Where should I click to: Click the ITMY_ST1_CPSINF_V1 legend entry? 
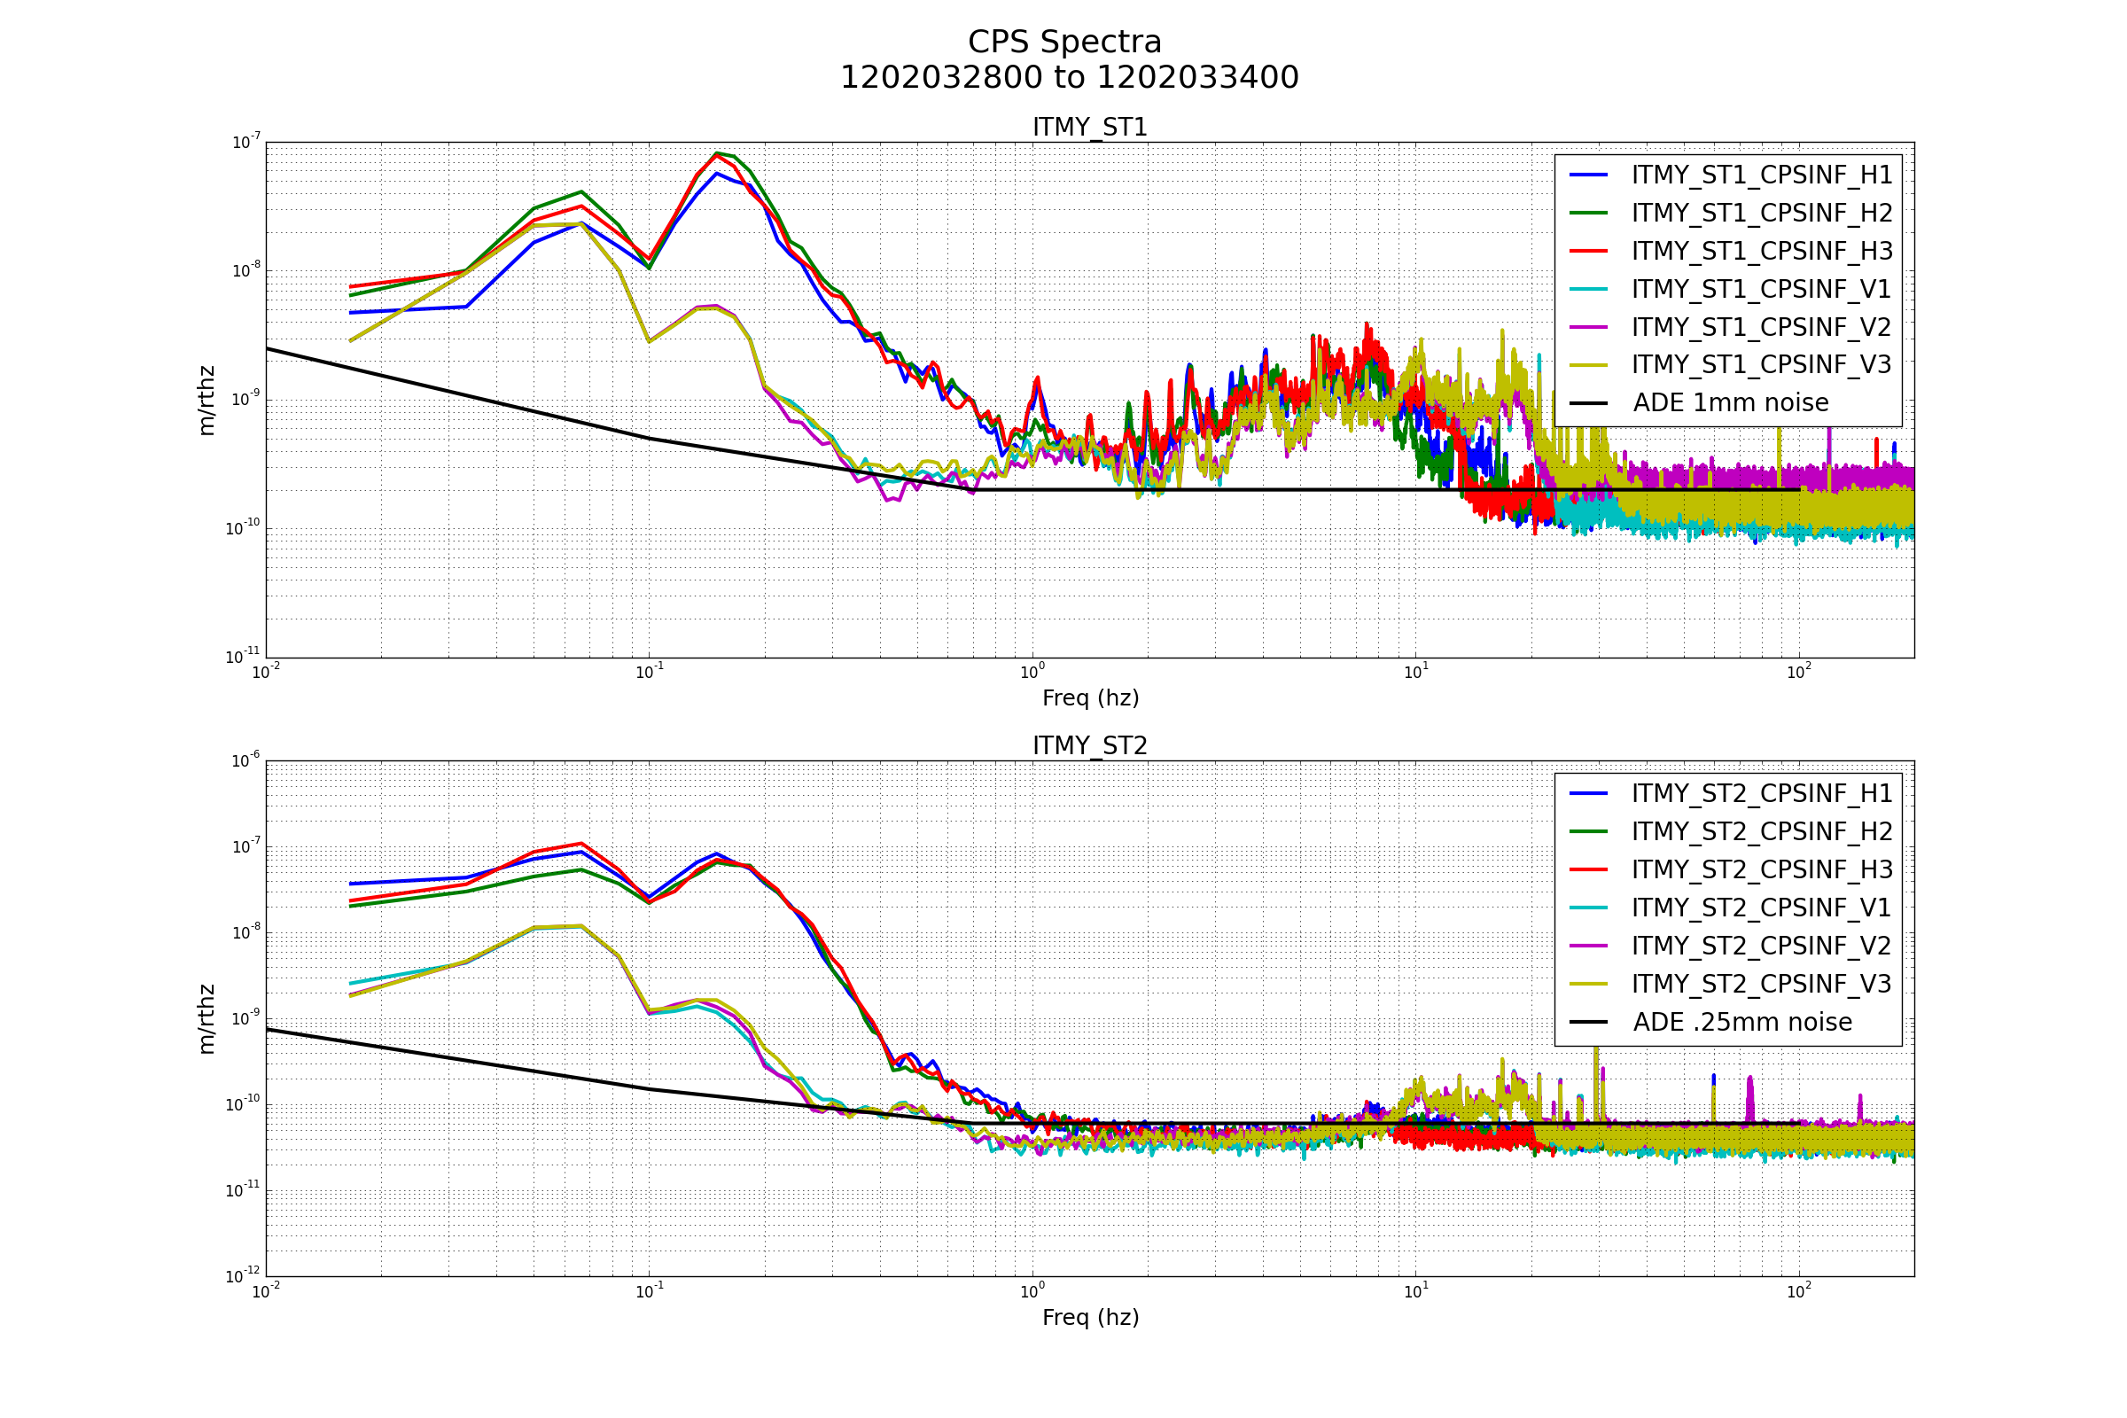1761,290
